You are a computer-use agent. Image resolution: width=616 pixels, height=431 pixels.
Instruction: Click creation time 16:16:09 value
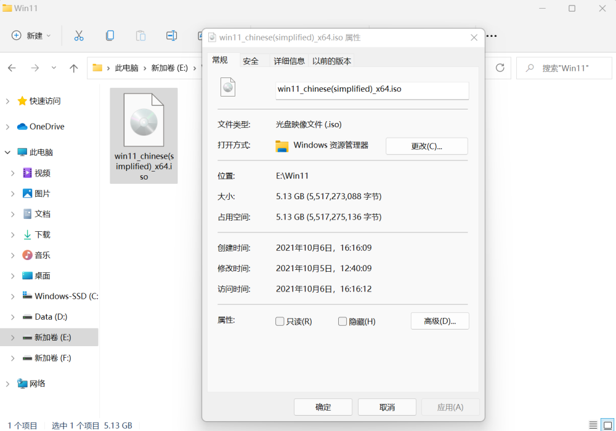(x=356, y=248)
